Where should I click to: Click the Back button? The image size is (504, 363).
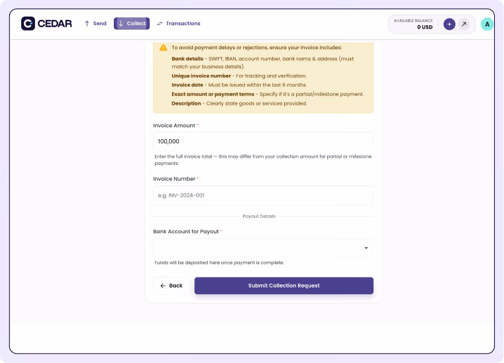(x=172, y=285)
